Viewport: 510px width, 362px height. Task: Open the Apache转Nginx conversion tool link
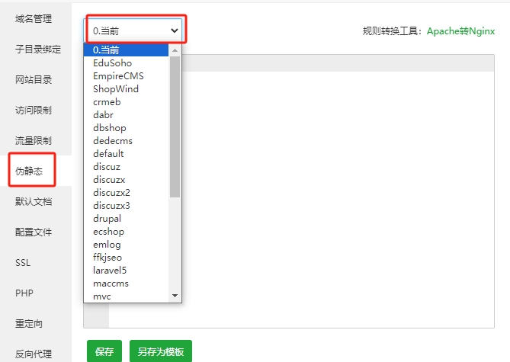pyautogui.click(x=461, y=31)
